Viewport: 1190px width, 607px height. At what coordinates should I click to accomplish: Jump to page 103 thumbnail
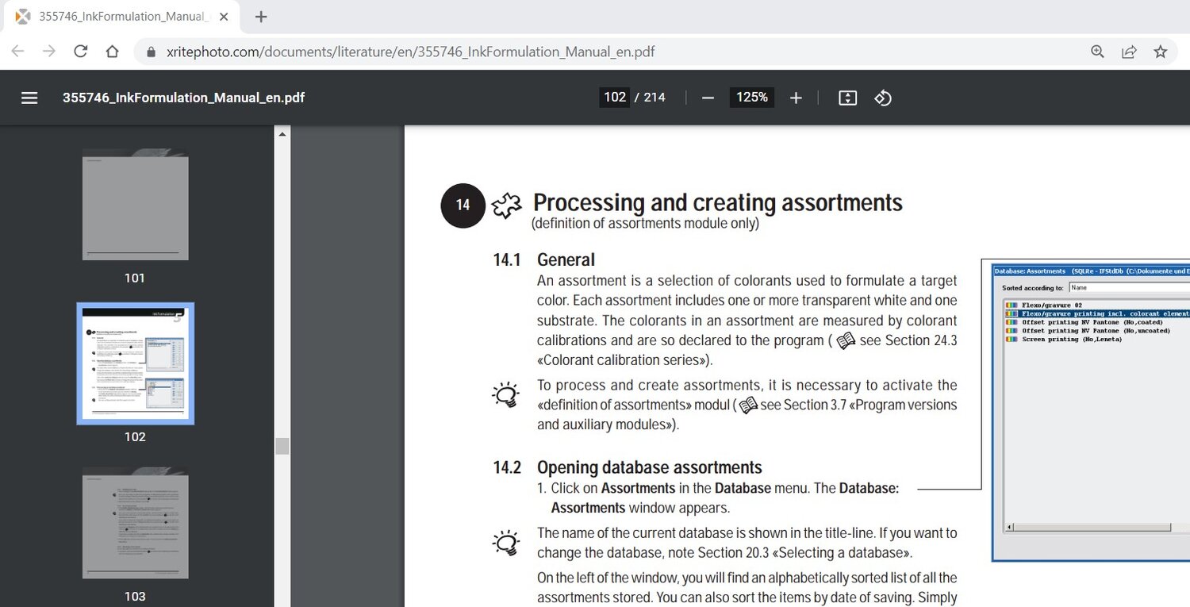coord(135,523)
